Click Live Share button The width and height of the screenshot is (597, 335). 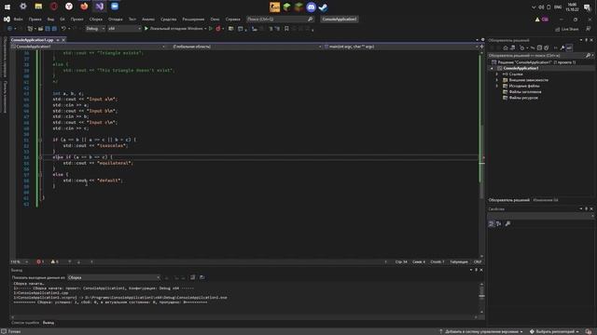click(x=567, y=29)
